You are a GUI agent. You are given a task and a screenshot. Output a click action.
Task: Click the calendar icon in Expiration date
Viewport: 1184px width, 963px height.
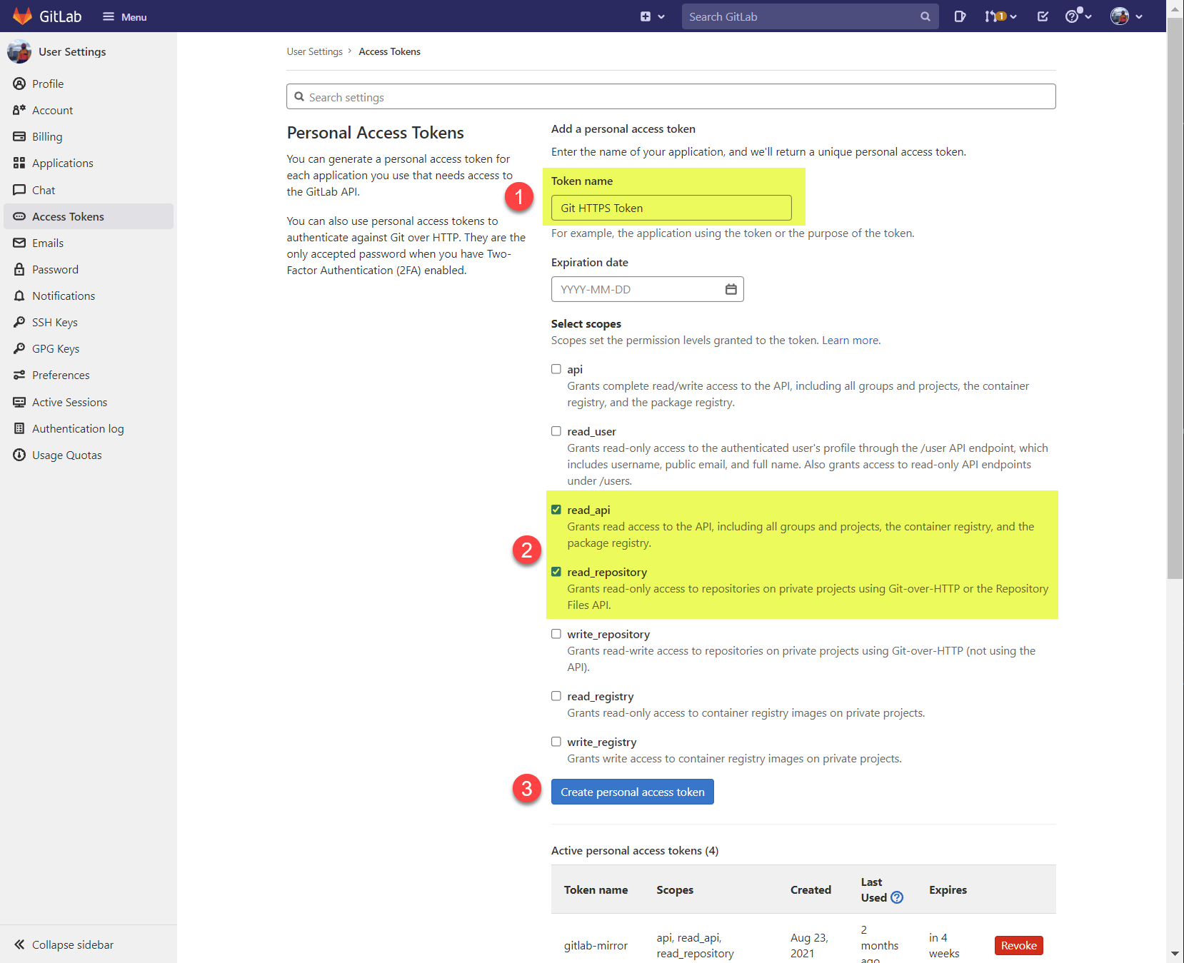point(731,289)
